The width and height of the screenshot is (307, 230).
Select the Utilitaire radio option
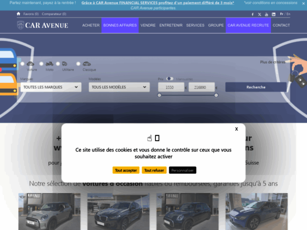coord(58,64)
